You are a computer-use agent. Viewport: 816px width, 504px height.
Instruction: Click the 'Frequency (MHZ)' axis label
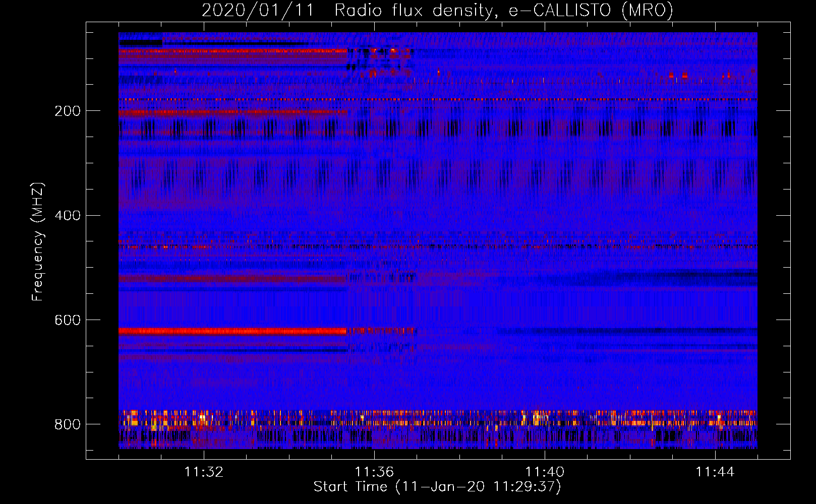pos(37,241)
